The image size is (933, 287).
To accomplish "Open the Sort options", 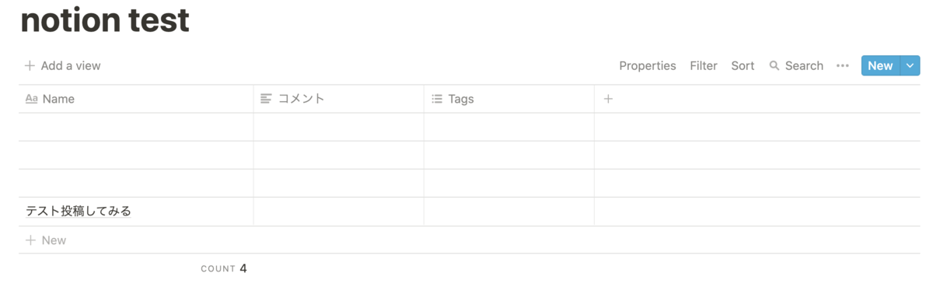I will 743,66.
